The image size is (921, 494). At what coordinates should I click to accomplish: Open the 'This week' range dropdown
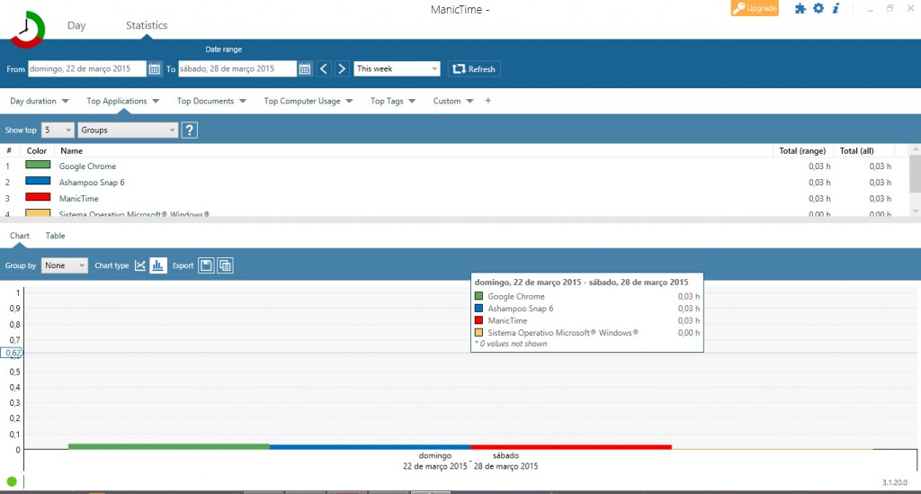397,68
